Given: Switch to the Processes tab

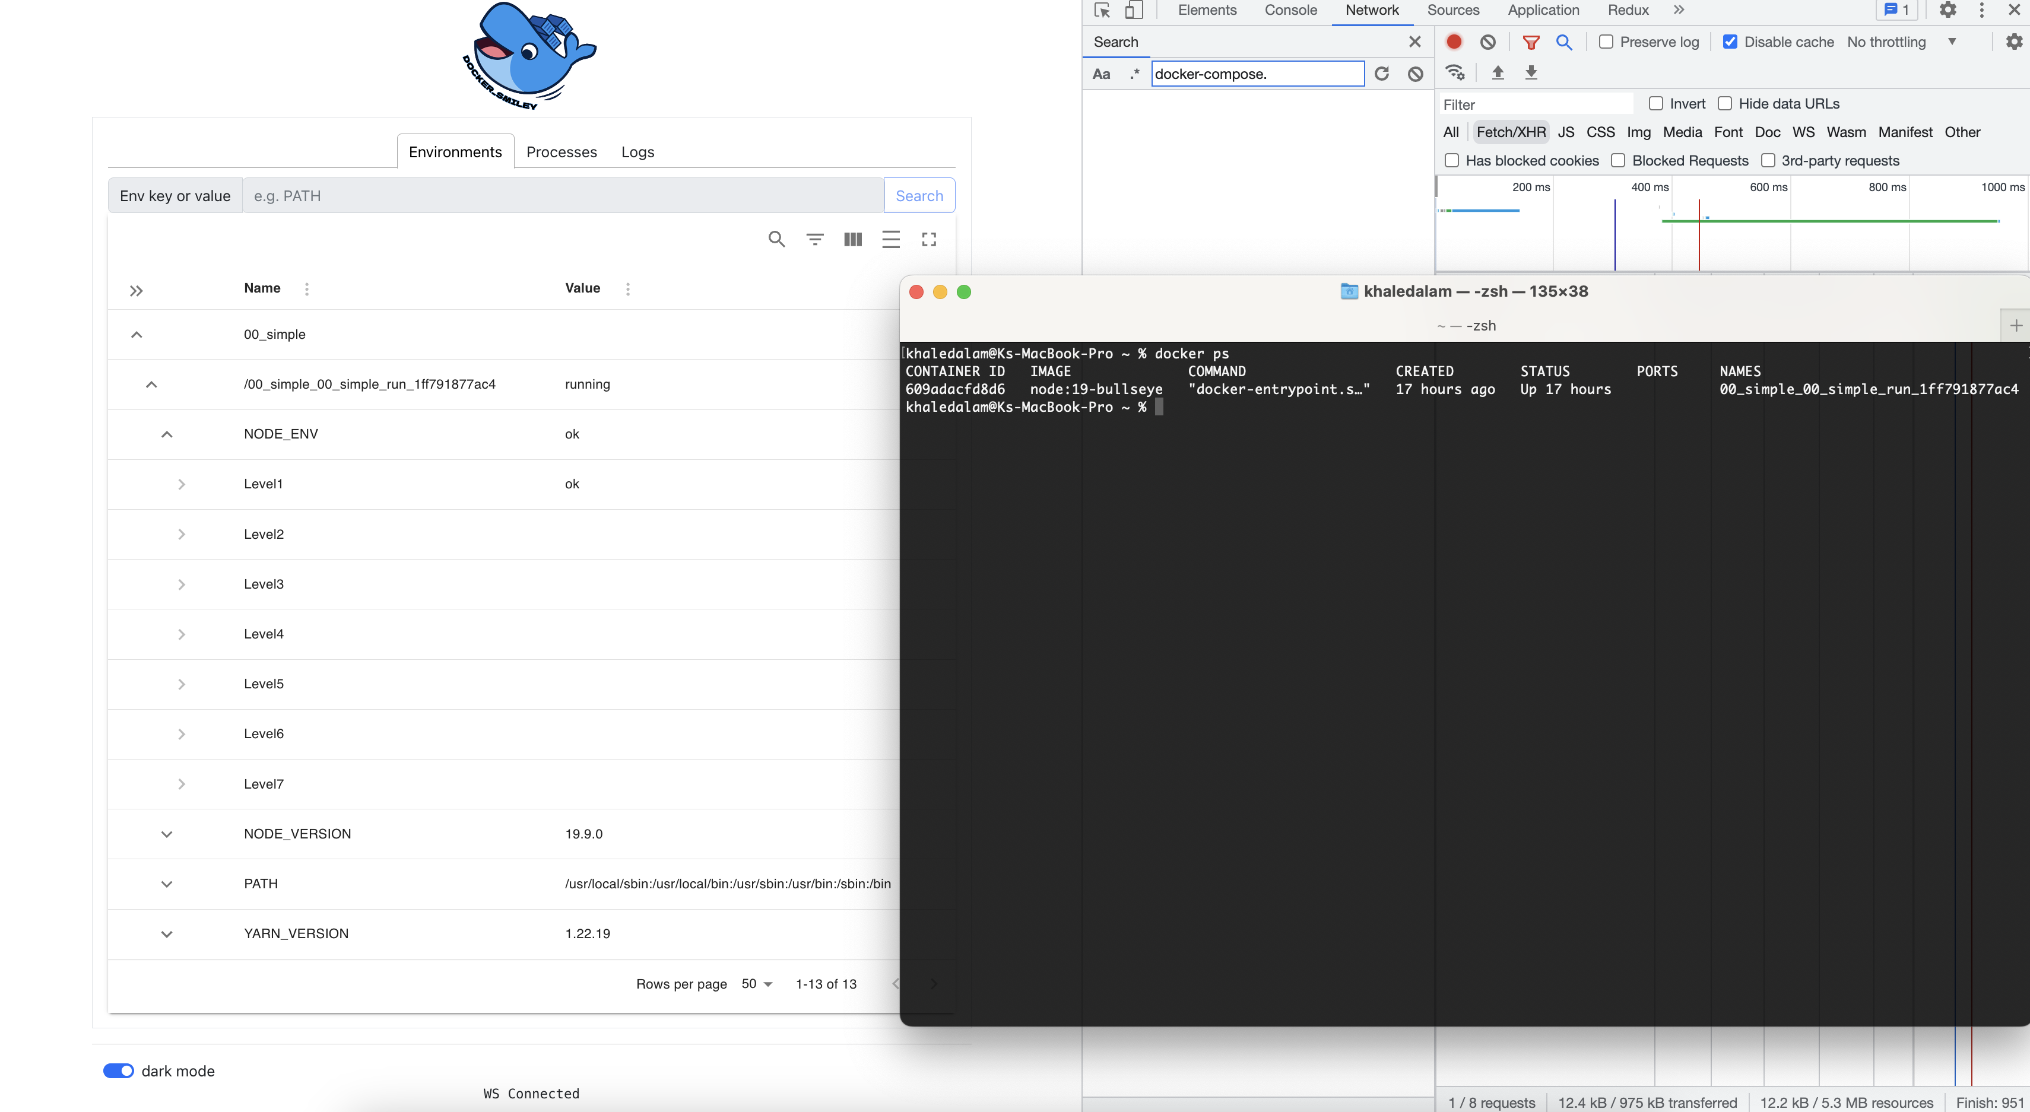Looking at the screenshot, I should [x=561, y=152].
